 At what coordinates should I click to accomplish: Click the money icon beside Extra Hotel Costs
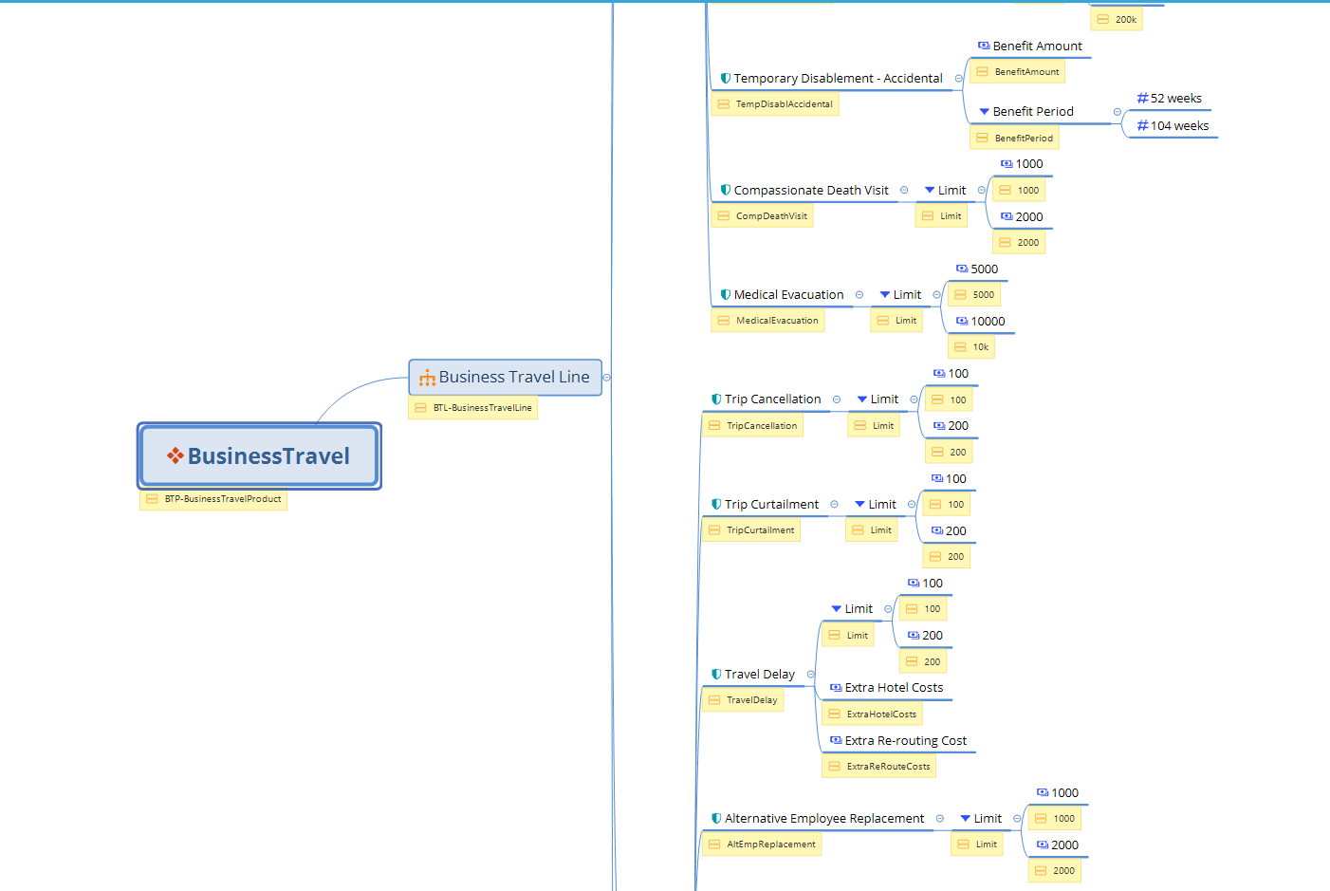835,688
